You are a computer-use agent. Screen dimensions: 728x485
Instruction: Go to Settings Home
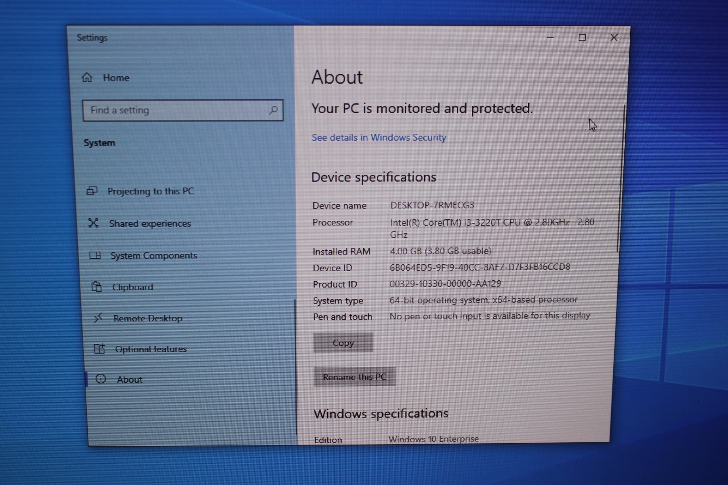116,78
